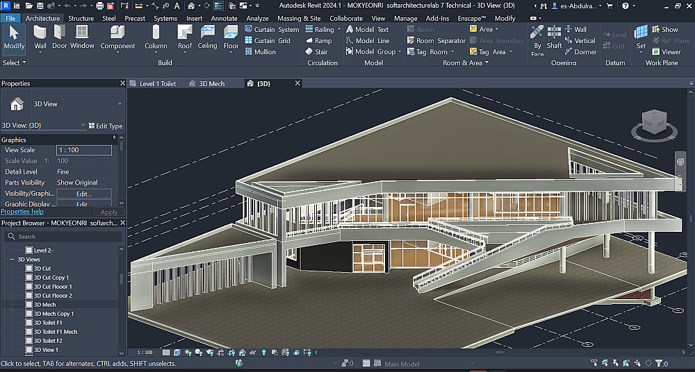Click Visibility/Graphics Edit button
The height and width of the screenshot is (372, 695).
point(84,194)
